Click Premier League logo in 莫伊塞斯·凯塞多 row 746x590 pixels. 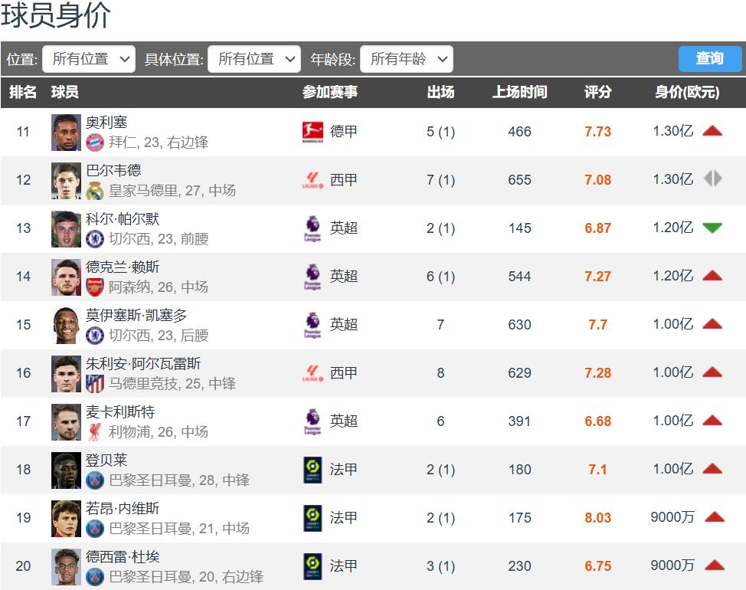312,325
